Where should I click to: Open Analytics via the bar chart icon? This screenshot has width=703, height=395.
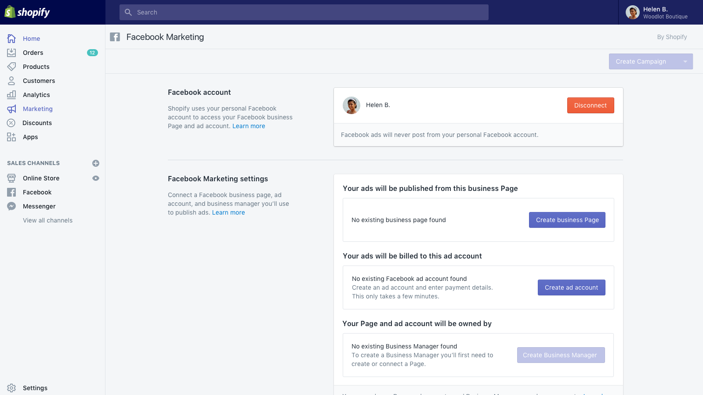(11, 95)
